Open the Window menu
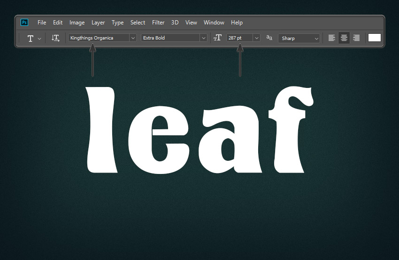 214,23
